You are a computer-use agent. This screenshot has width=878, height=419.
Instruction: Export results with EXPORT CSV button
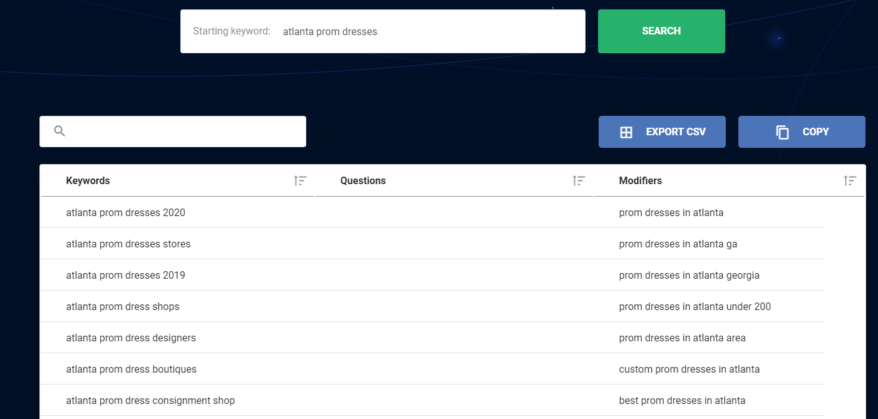[662, 132]
